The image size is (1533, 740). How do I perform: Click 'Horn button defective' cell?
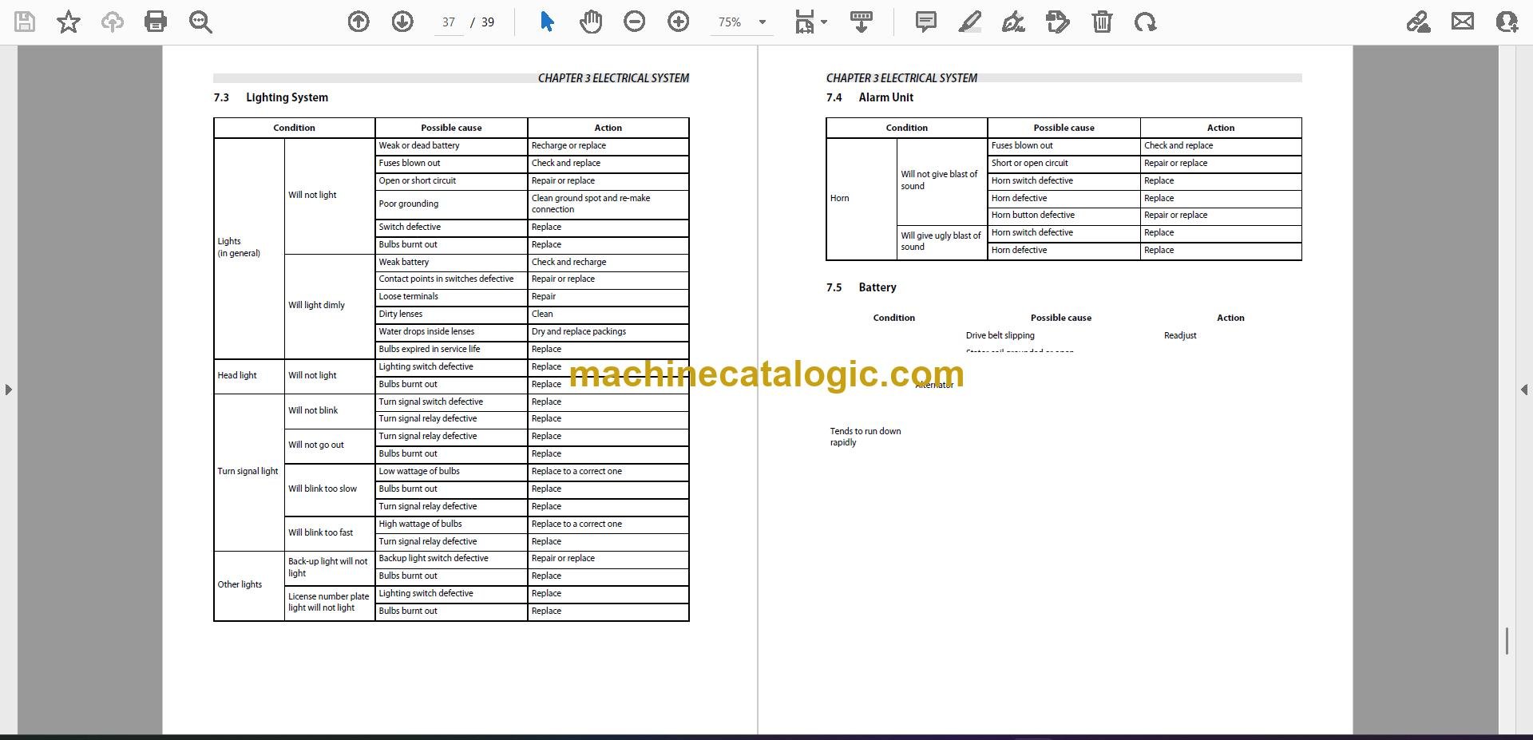[x=1064, y=216]
